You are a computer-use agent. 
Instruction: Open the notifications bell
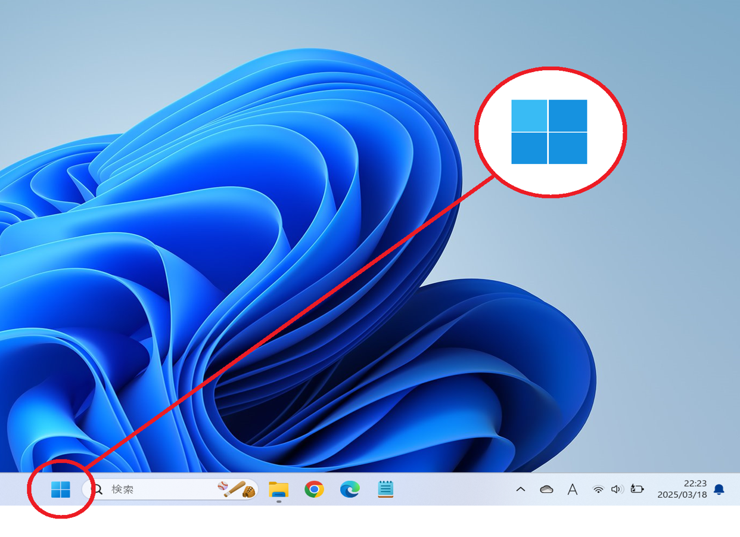pyautogui.click(x=720, y=490)
